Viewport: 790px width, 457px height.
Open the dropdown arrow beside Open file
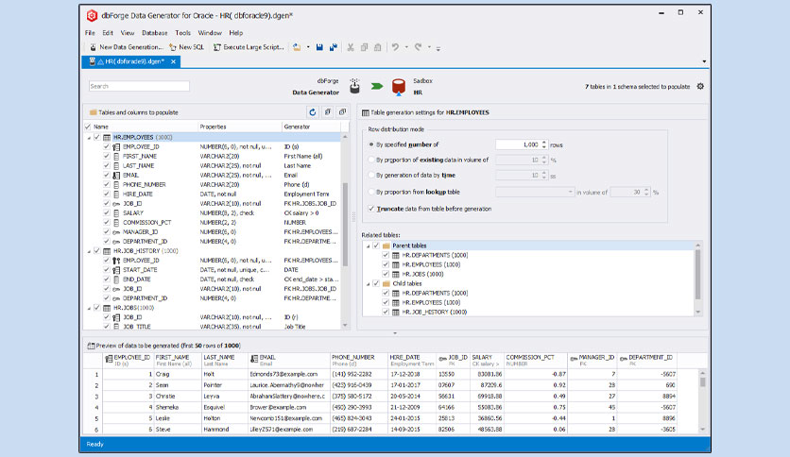(308, 47)
